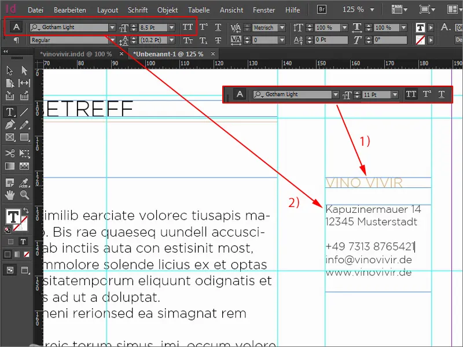Click the text fill swatch in toolbox
The height and width of the screenshot is (347, 463).
13,217
